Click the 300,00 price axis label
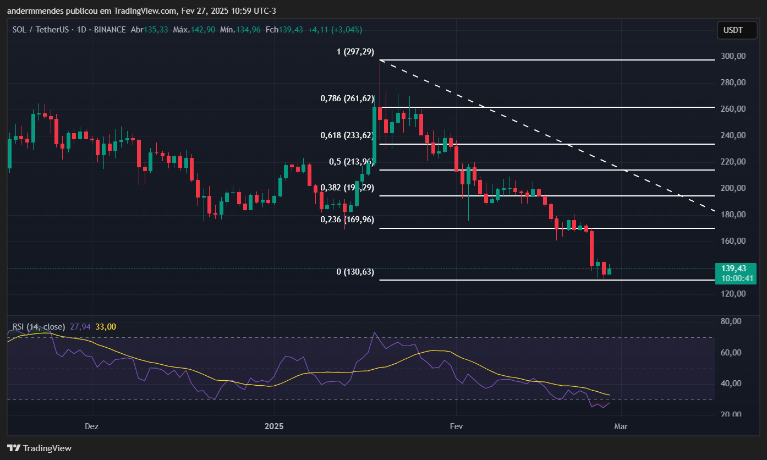This screenshot has width=767, height=460. [733, 56]
